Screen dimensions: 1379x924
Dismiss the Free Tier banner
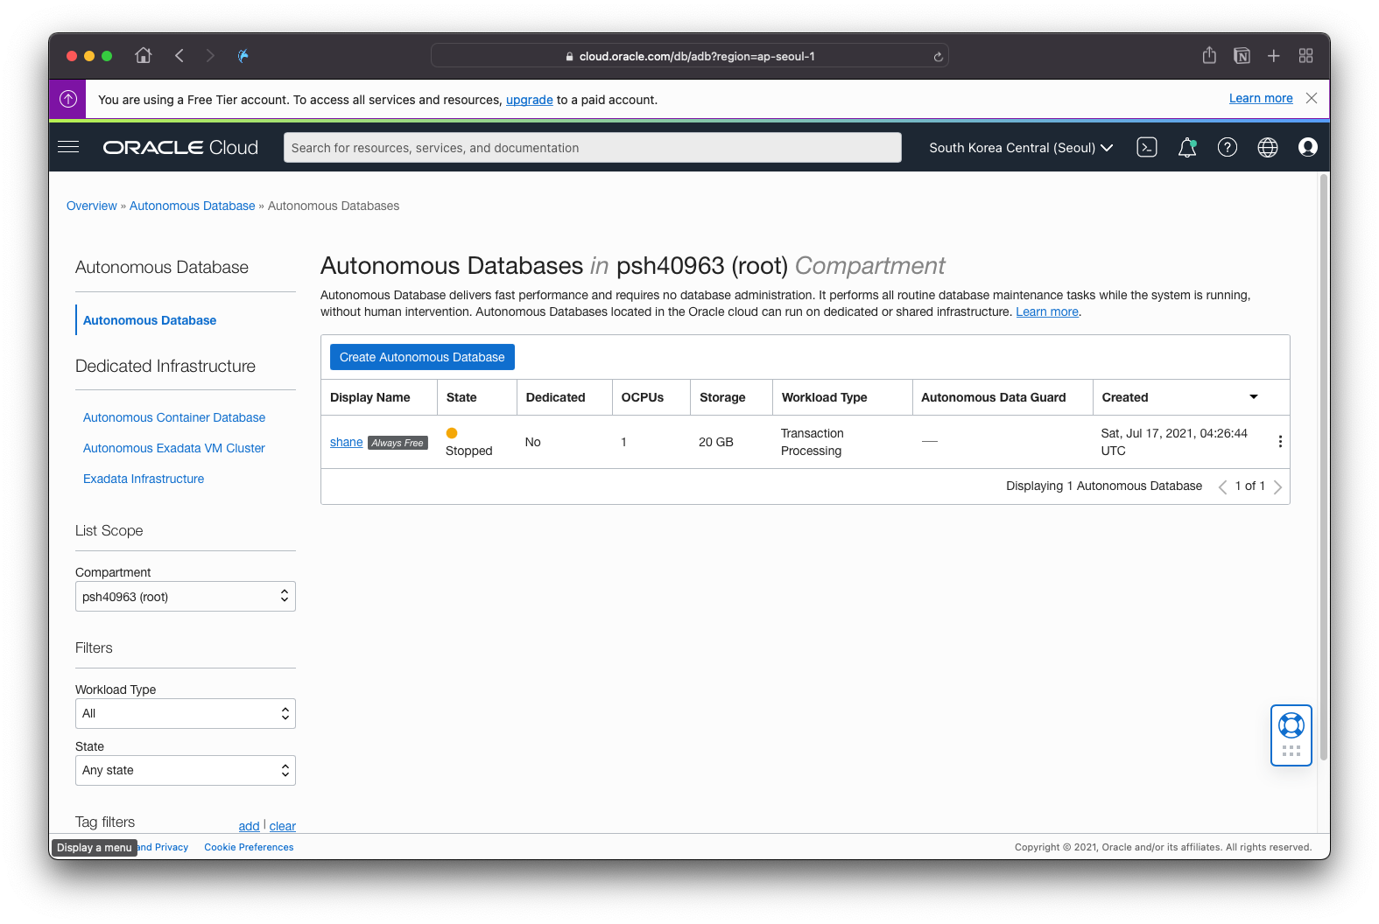click(x=1312, y=98)
